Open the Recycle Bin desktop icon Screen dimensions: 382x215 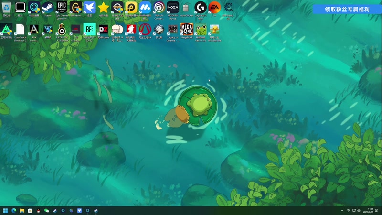point(6,9)
